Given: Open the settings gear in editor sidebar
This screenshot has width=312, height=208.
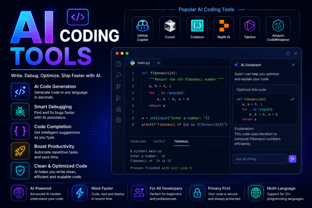Looking at the screenshot, I should pyautogui.click(x=119, y=120).
